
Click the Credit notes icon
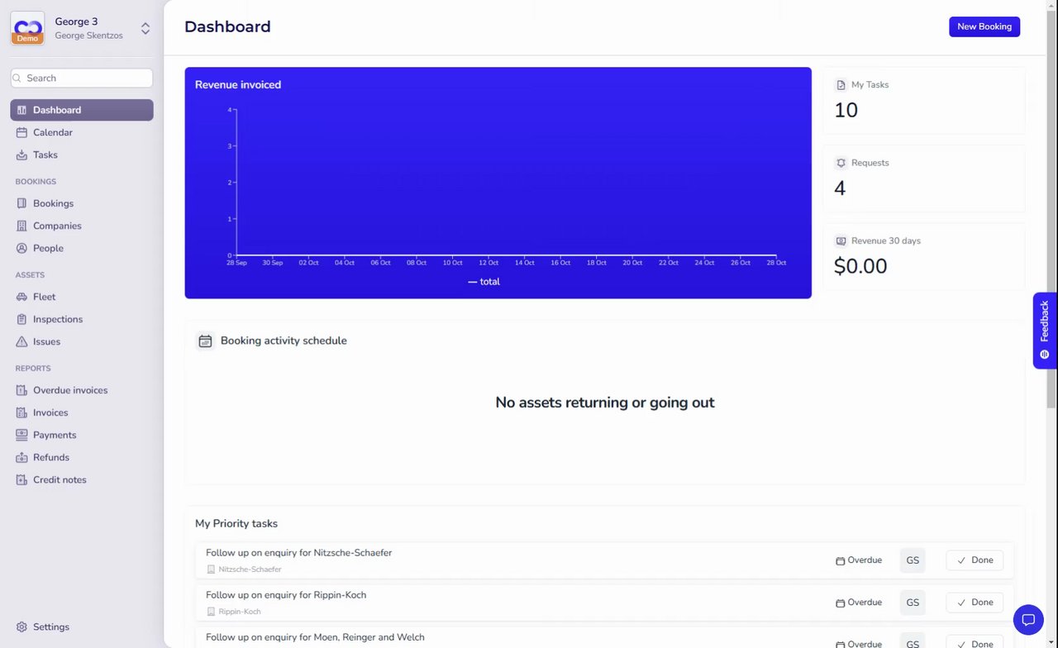point(21,479)
